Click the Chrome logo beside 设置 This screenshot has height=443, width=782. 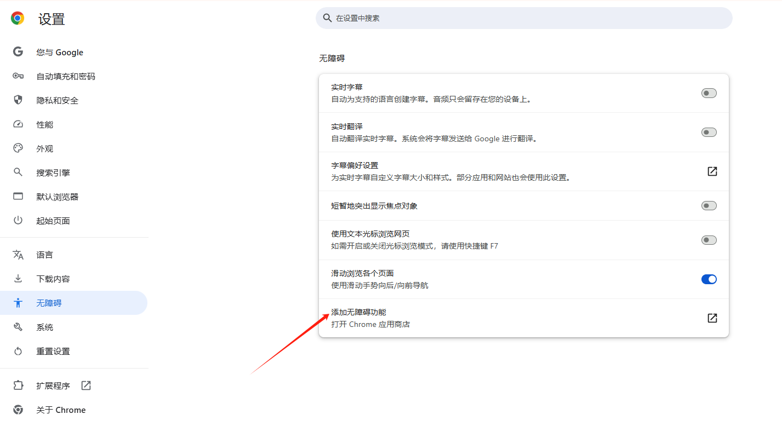(18, 19)
